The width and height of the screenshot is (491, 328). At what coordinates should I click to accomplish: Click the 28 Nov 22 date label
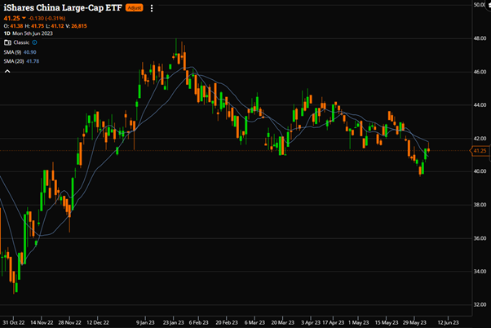(69, 322)
